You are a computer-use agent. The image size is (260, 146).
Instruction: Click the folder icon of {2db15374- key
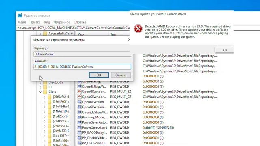tap(50, 135)
